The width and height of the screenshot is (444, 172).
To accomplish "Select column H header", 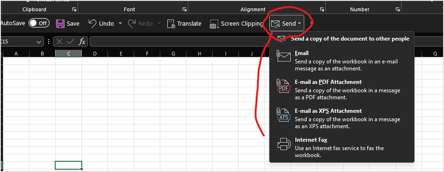I will coord(200,54).
